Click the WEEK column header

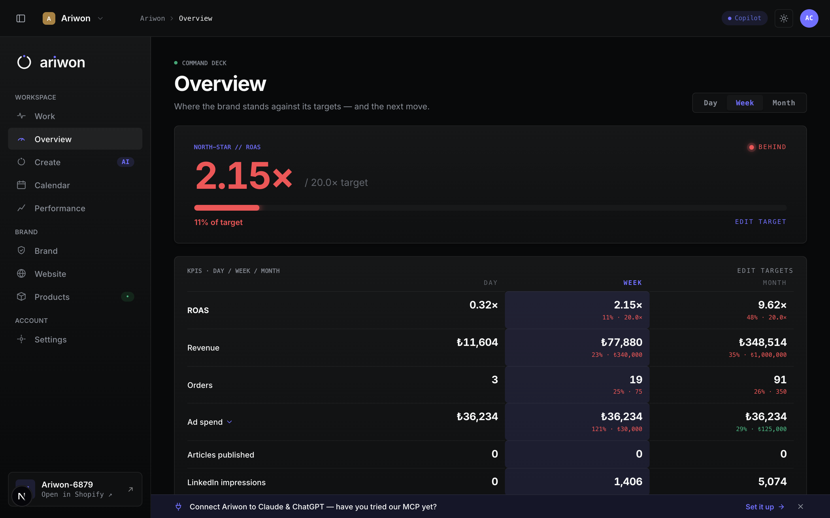pos(633,283)
